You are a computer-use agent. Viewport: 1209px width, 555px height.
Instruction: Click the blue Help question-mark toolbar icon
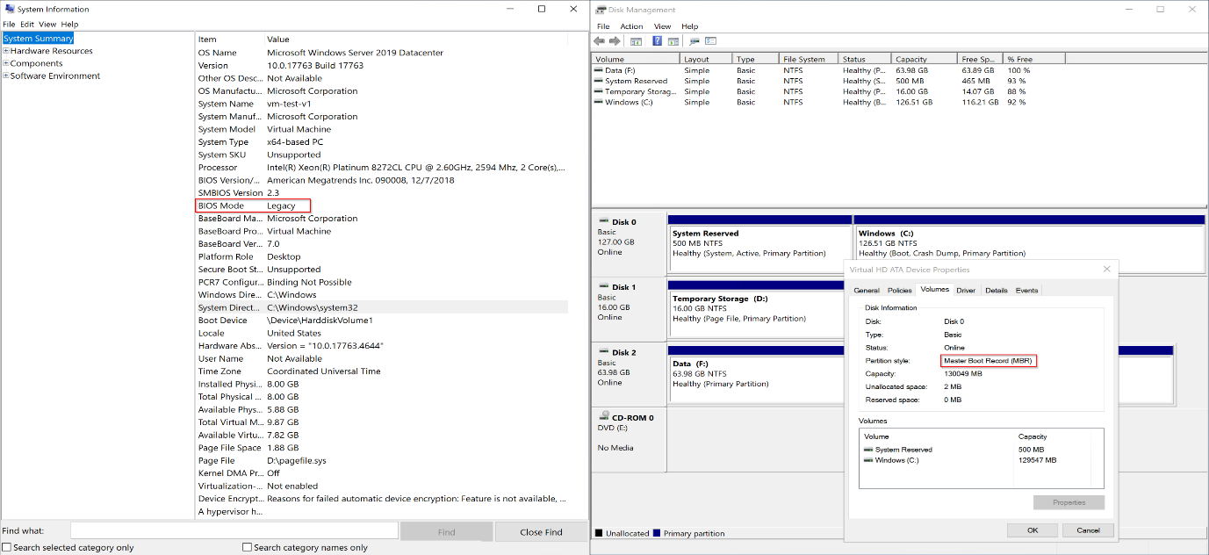pos(658,40)
